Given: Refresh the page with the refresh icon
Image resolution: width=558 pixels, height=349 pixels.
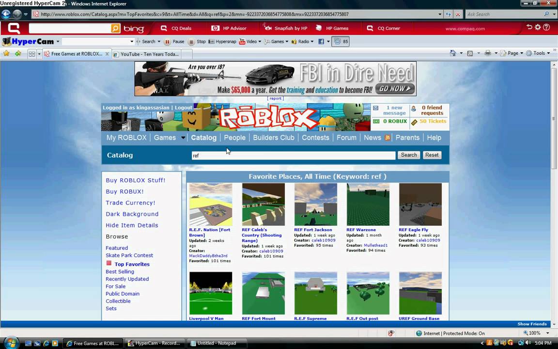Looking at the screenshot, I should tap(449, 14).
